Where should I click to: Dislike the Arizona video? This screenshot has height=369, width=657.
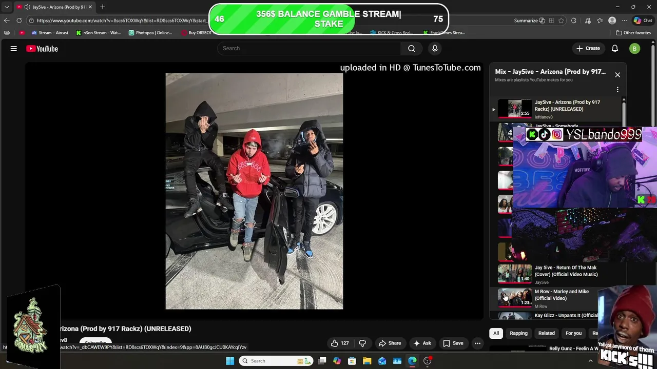click(362, 343)
